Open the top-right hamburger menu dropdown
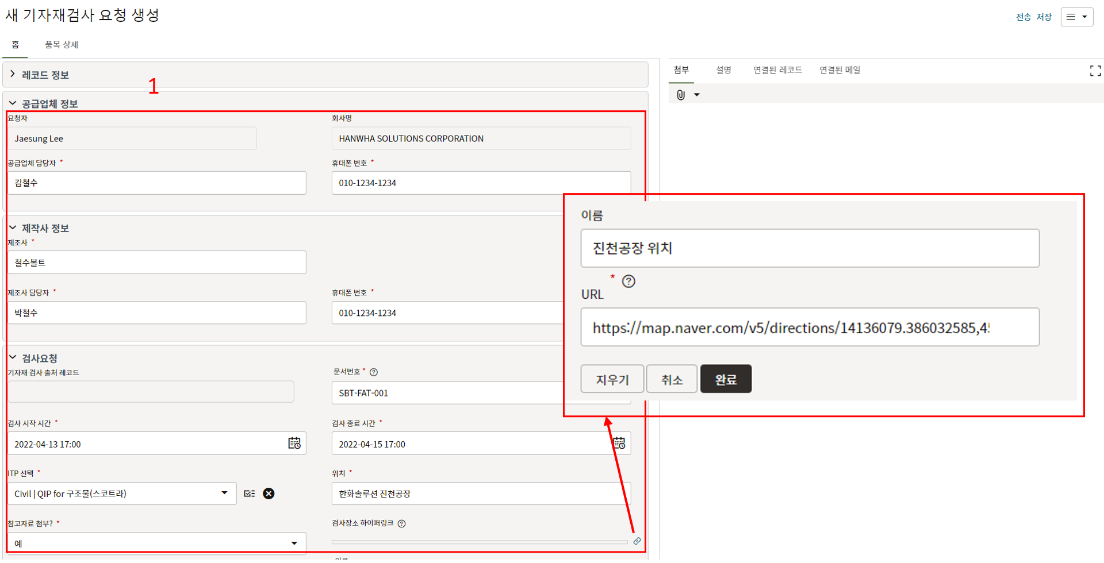The image size is (1104, 563). click(x=1076, y=17)
